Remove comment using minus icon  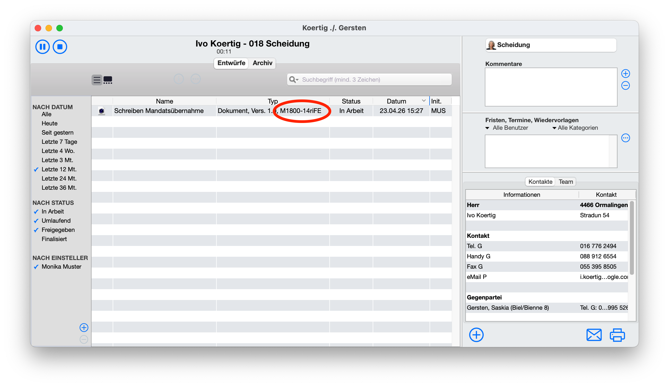click(625, 86)
